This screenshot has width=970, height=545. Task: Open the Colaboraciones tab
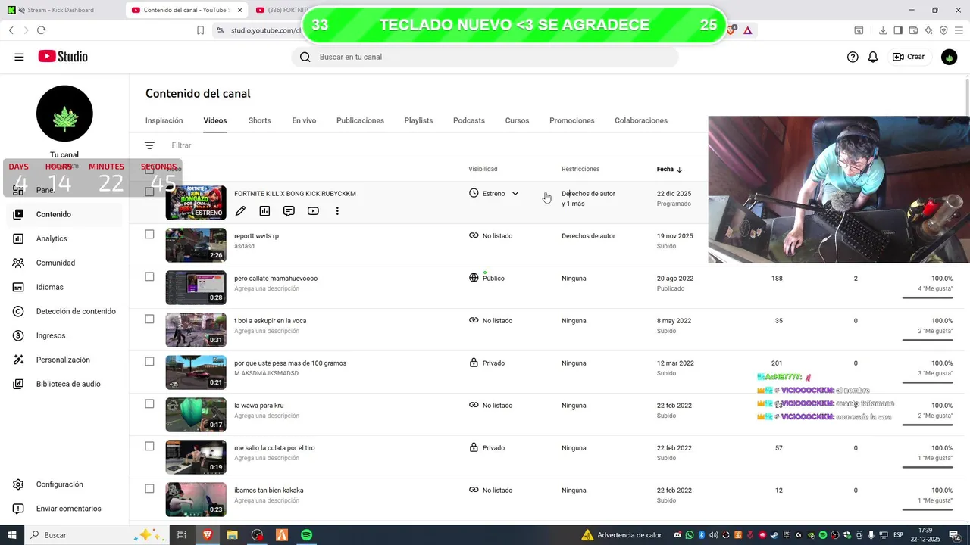click(x=641, y=120)
